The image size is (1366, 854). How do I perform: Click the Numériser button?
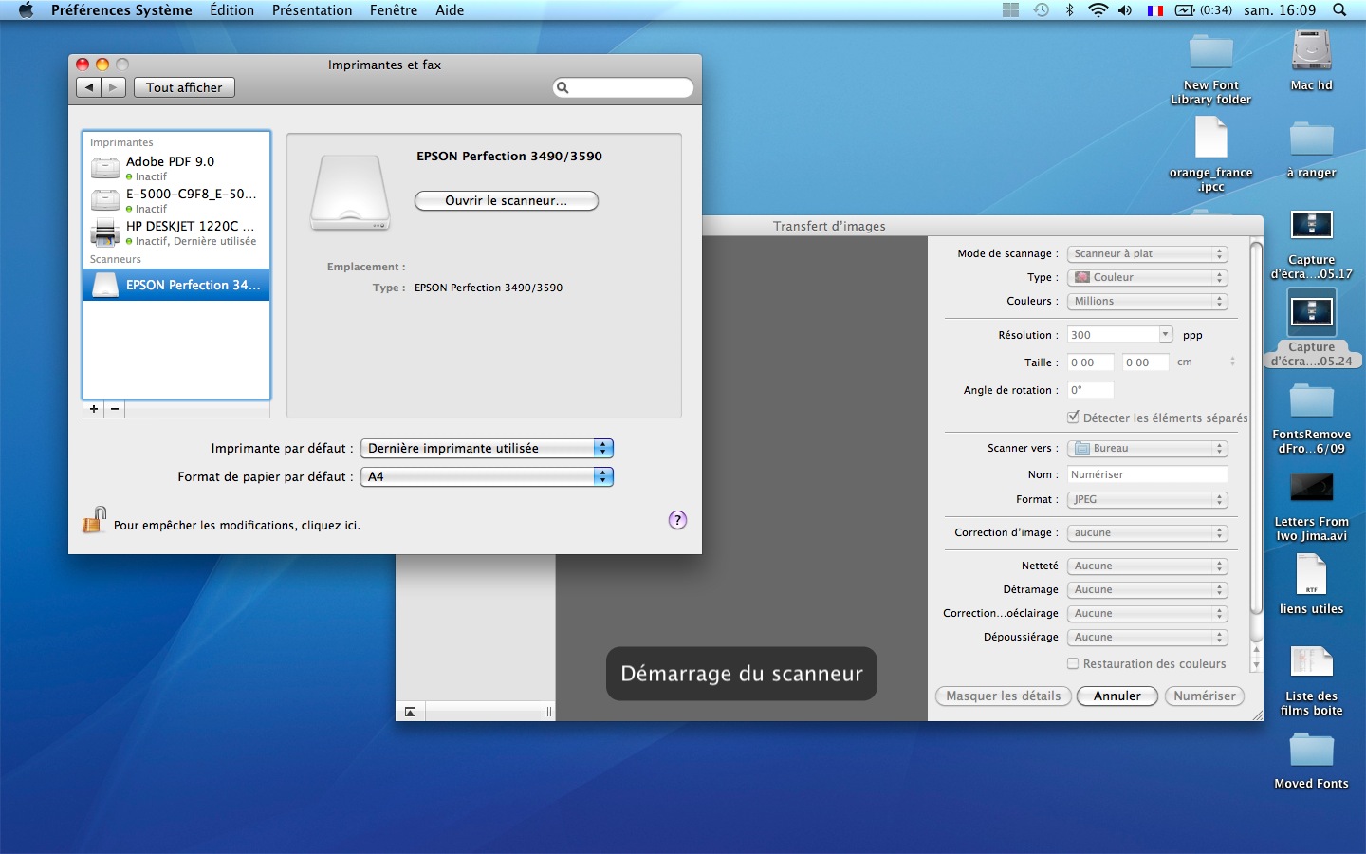point(1205,696)
